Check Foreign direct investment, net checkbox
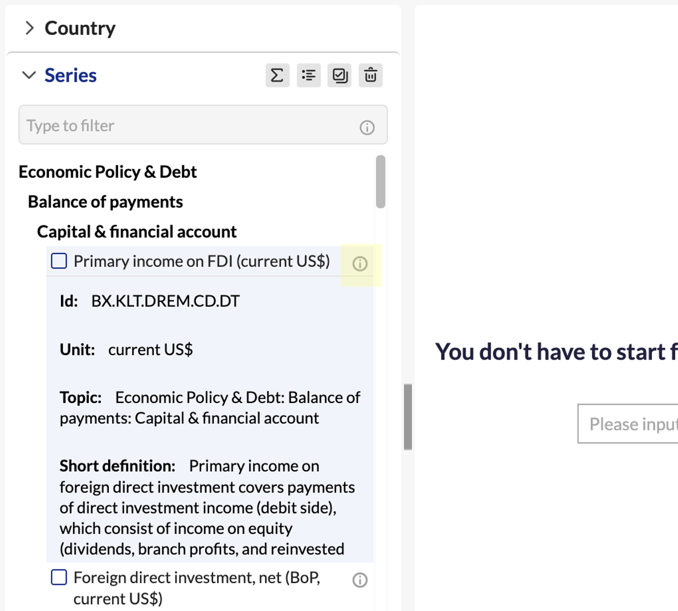Viewport: 678px width, 611px height. click(x=59, y=577)
